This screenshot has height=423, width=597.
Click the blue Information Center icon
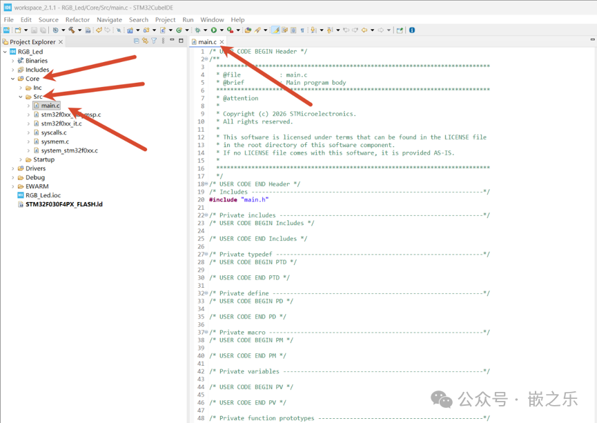tap(412, 30)
